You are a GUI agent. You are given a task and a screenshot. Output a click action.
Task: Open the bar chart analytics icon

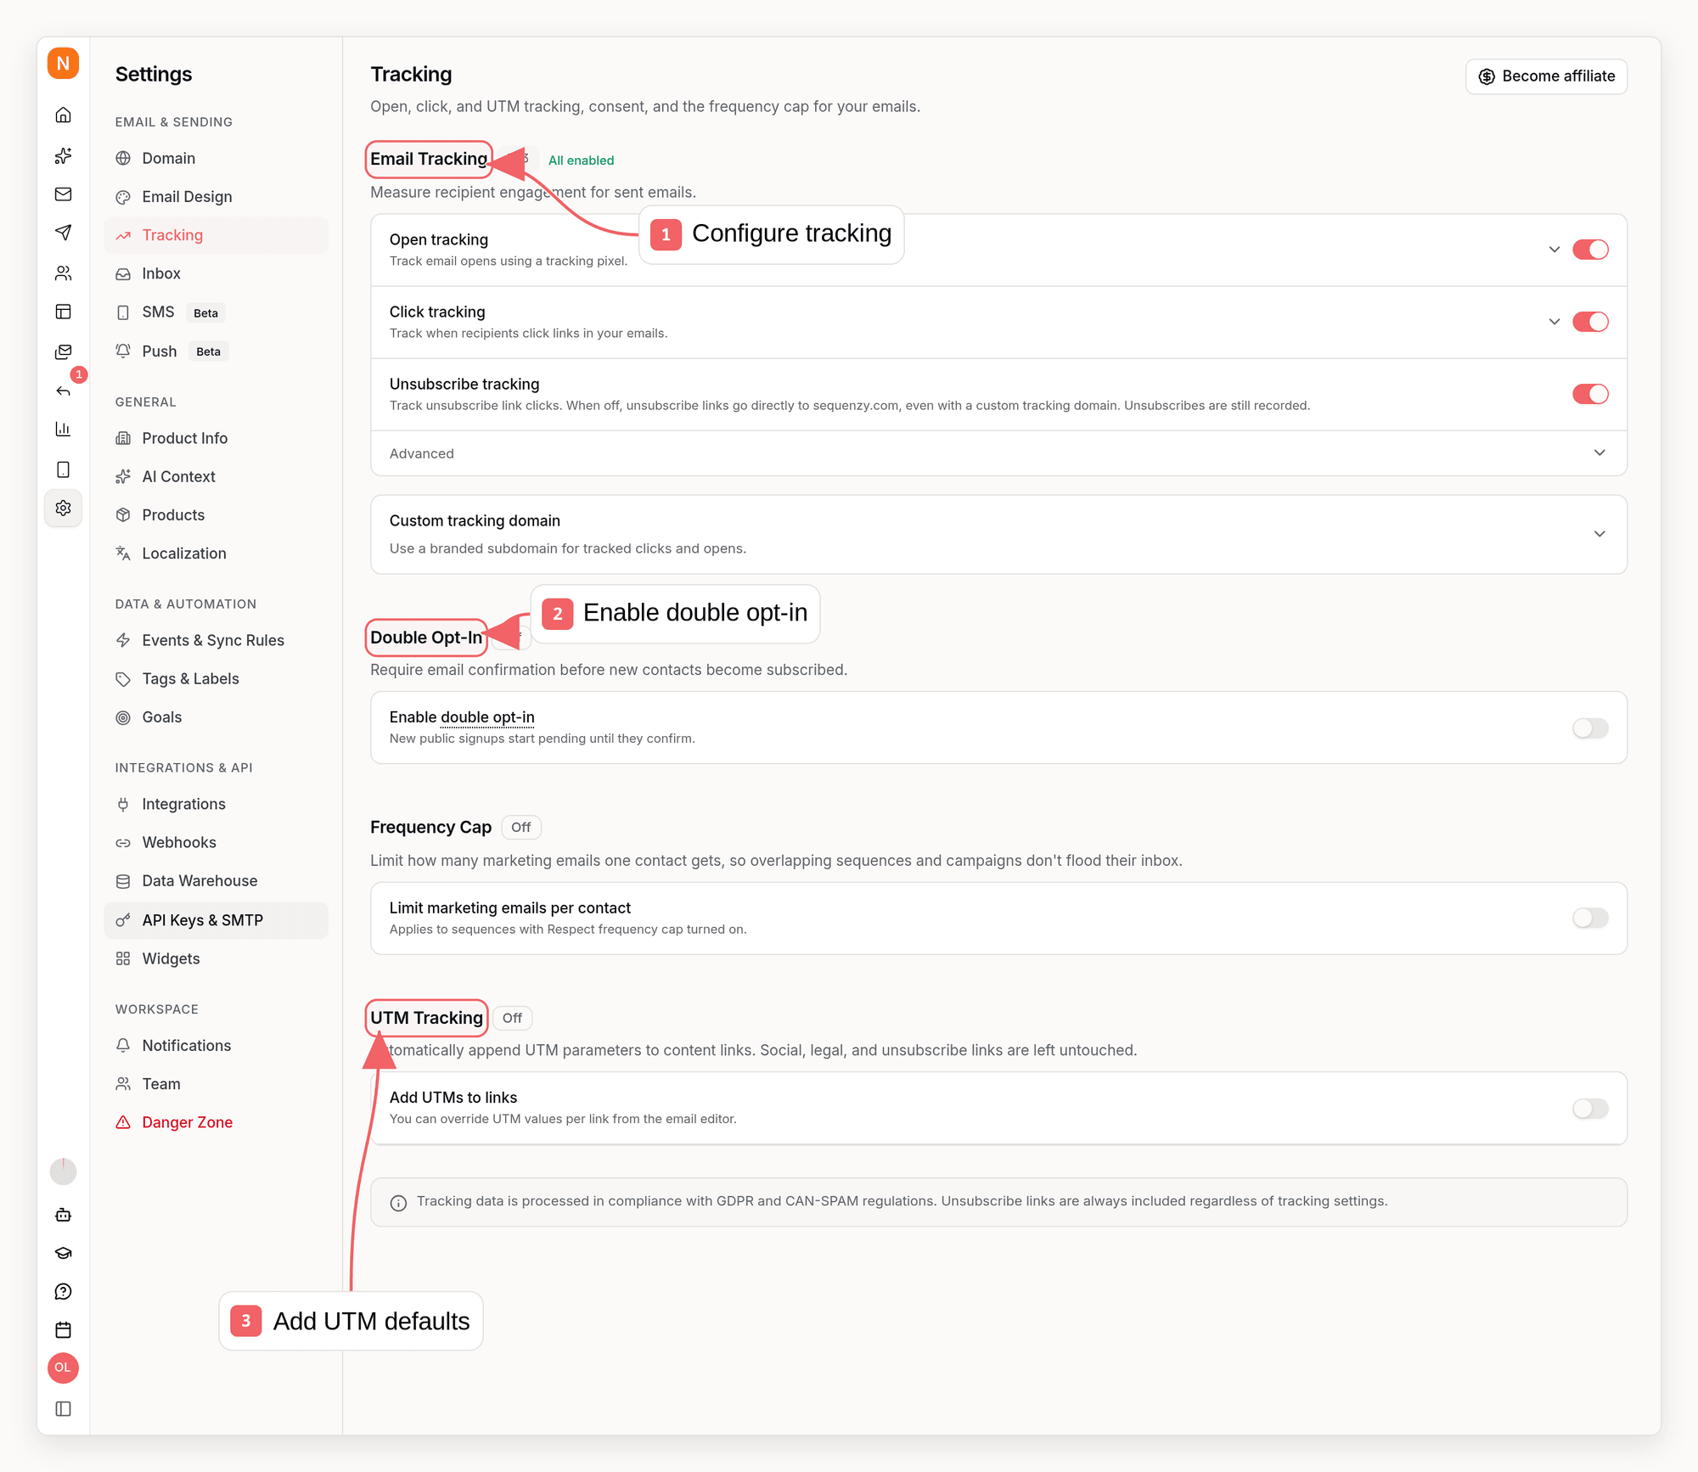(63, 430)
